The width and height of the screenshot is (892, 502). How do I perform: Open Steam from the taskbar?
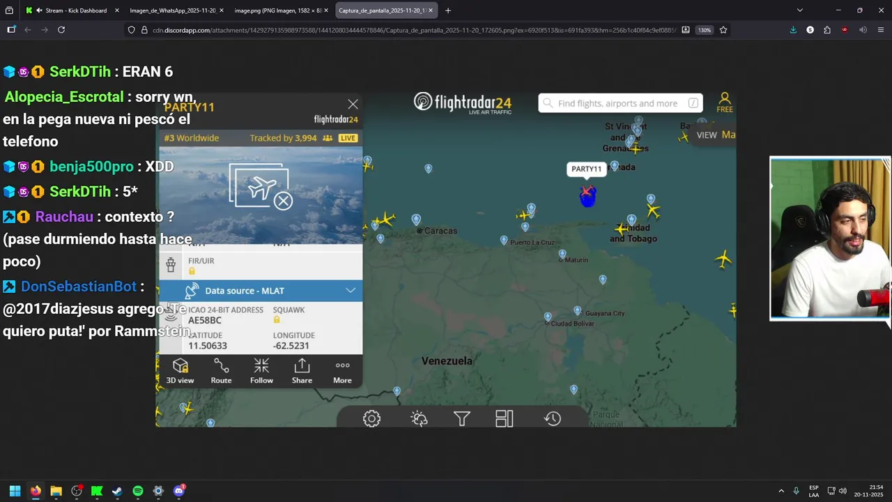pyautogui.click(x=117, y=491)
